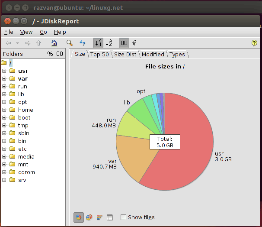Select the srv folder in the tree

coord(22,180)
